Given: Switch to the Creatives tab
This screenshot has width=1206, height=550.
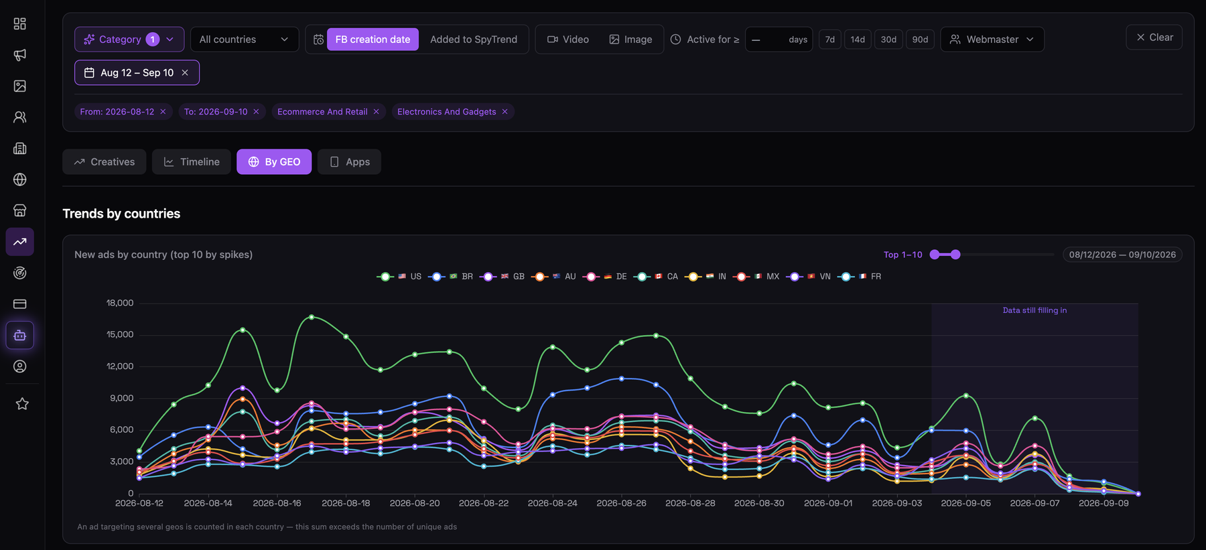Looking at the screenshot, I should (x=105, y=162).
